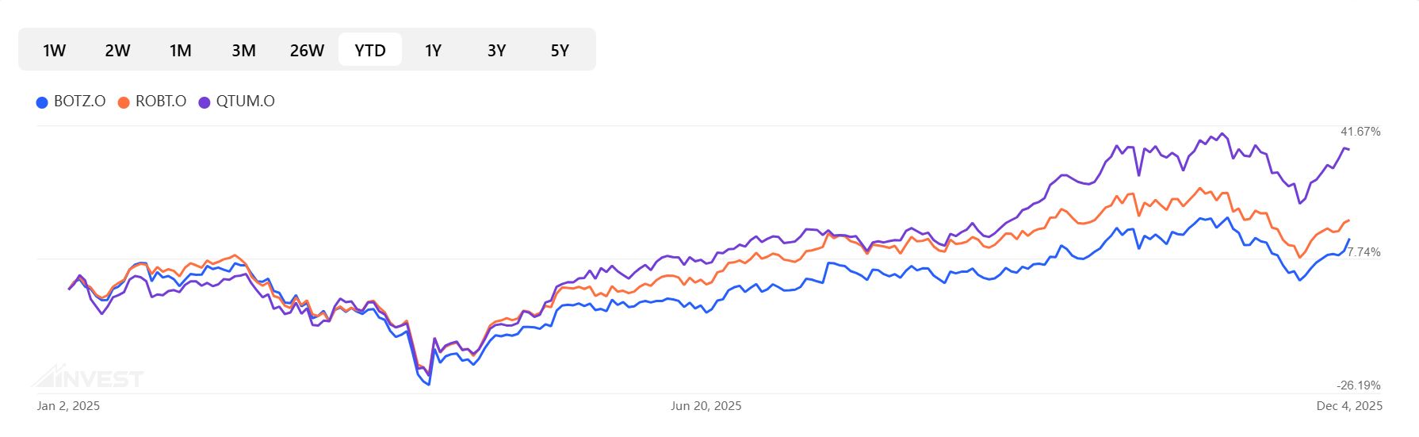The image size is (1419, 437).
Task: Click the Dec 4, 2025 end date
Action: click(x=1349, y=406)
